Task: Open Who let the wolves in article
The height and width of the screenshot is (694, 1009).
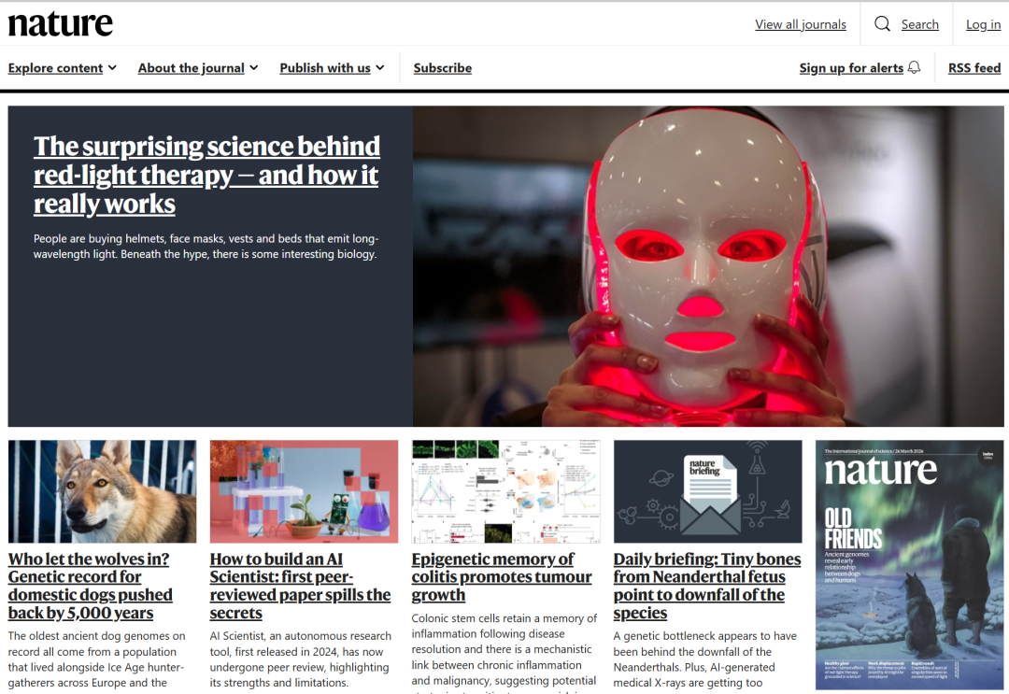Action: coord(90,586)
